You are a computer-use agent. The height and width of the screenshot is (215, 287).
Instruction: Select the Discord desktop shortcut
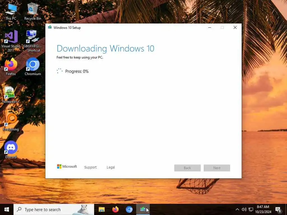click(x=11, y=149)
